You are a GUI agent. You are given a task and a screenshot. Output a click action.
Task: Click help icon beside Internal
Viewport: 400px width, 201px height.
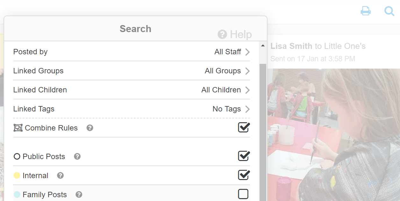click(60, 176)
